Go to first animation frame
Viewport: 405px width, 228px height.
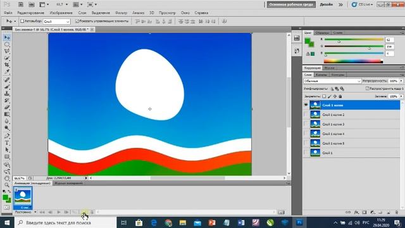coord(42,212)
